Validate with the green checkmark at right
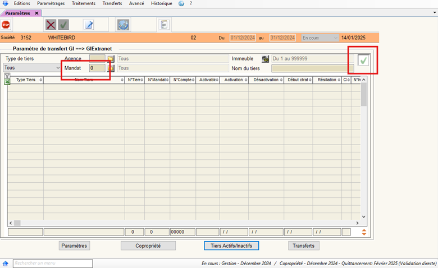This screenshot has height=268, width=438. pyautogui.click(x=363, y=61)
